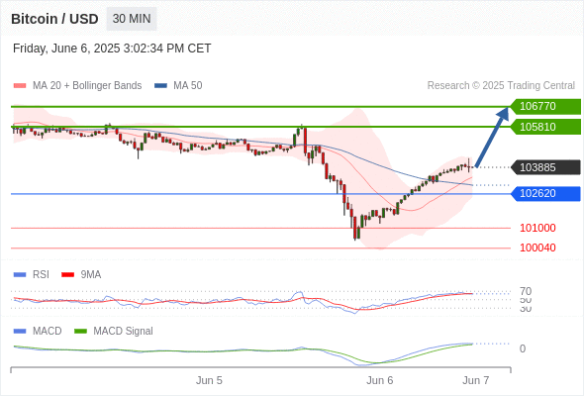Screen dimensions: 584x396
Task: Click the MACD zero axis label
Action: tap(523, 349)
